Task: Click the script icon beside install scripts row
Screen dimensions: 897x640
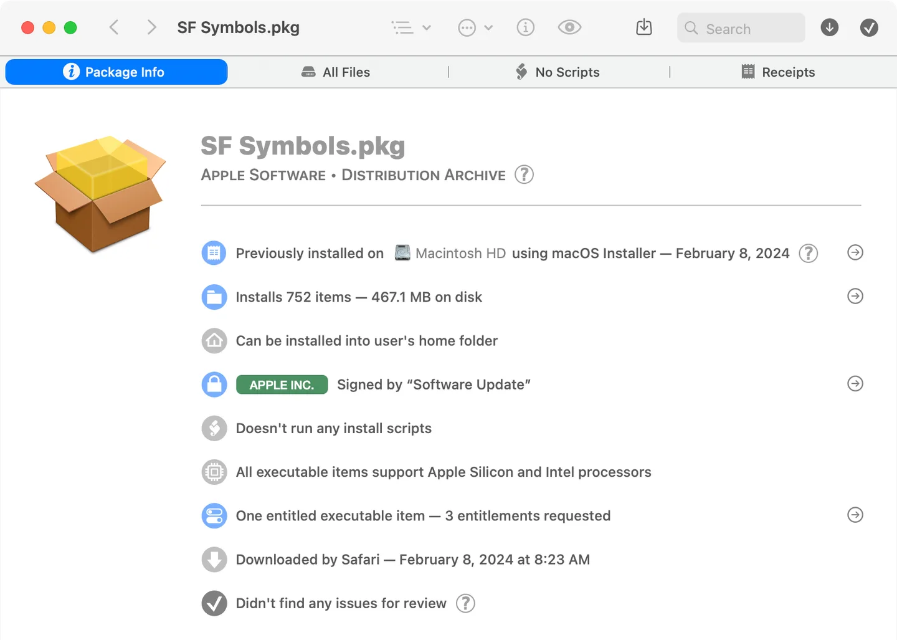Action: tap(214, 428)
